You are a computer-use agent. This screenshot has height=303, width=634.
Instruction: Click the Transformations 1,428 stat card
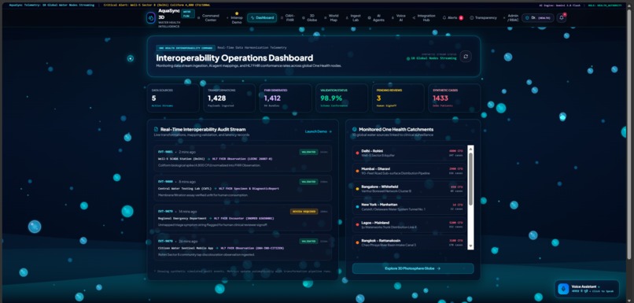click(229, 98)
